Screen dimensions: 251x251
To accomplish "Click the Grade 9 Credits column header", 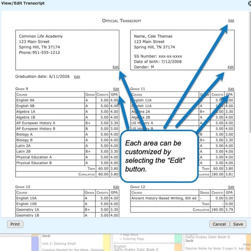I will pos(102,94).
